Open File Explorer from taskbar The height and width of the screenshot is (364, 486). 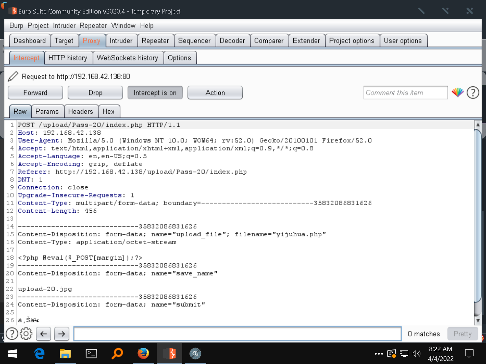(x=65, y=354)
